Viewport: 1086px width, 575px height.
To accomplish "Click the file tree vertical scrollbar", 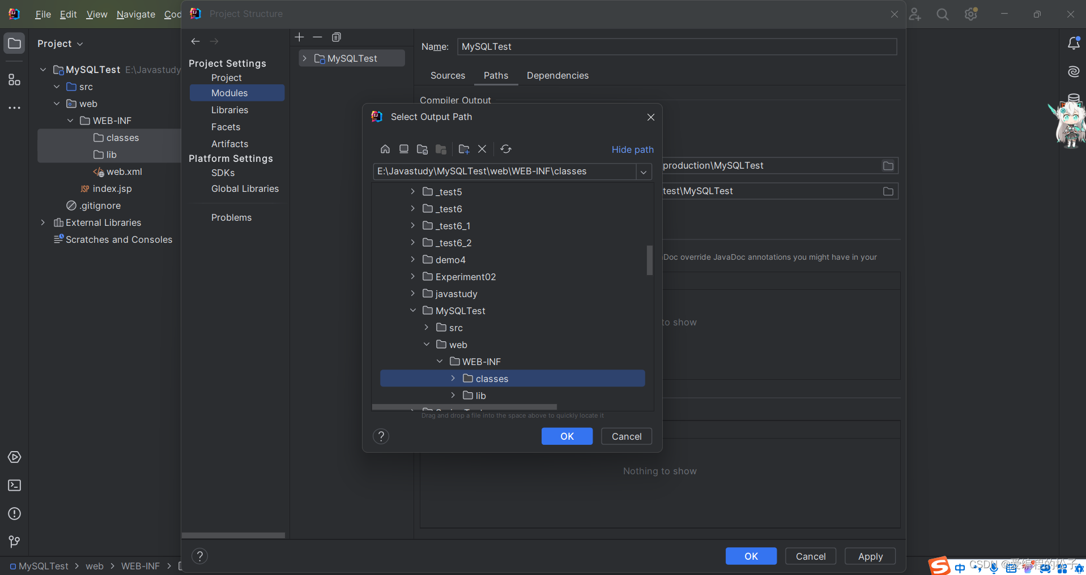I will point(650,260).
